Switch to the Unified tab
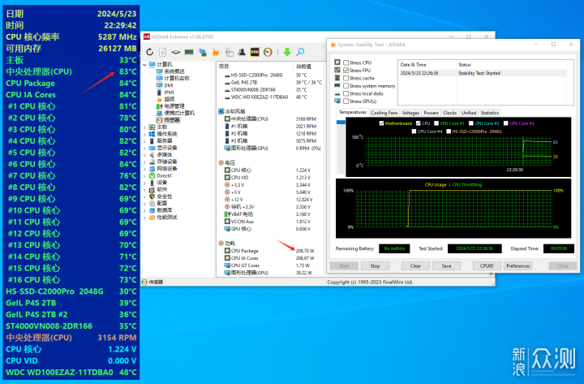 [469, 113]
